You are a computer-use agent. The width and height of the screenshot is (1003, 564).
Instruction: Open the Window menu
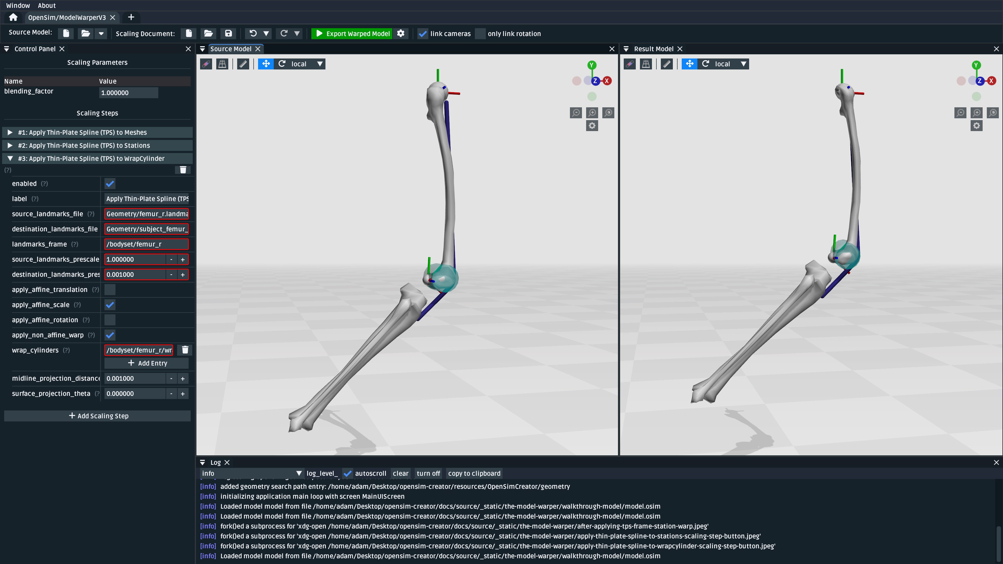click(18, 5)
